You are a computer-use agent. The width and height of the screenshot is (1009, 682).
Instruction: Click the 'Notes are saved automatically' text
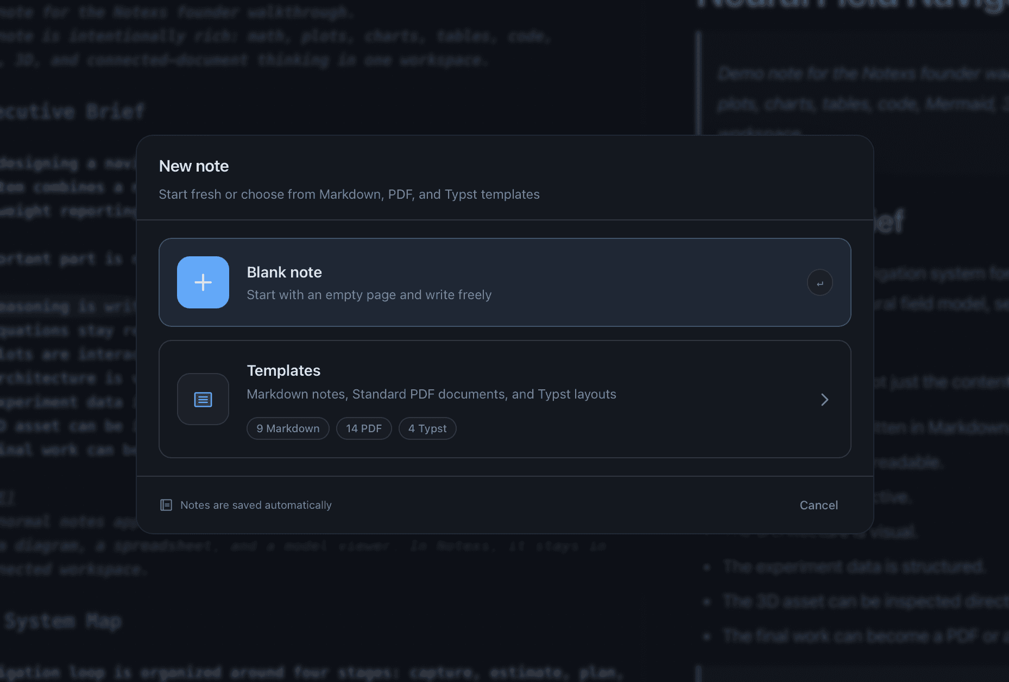pyautogui.click(x=256, y=506)
